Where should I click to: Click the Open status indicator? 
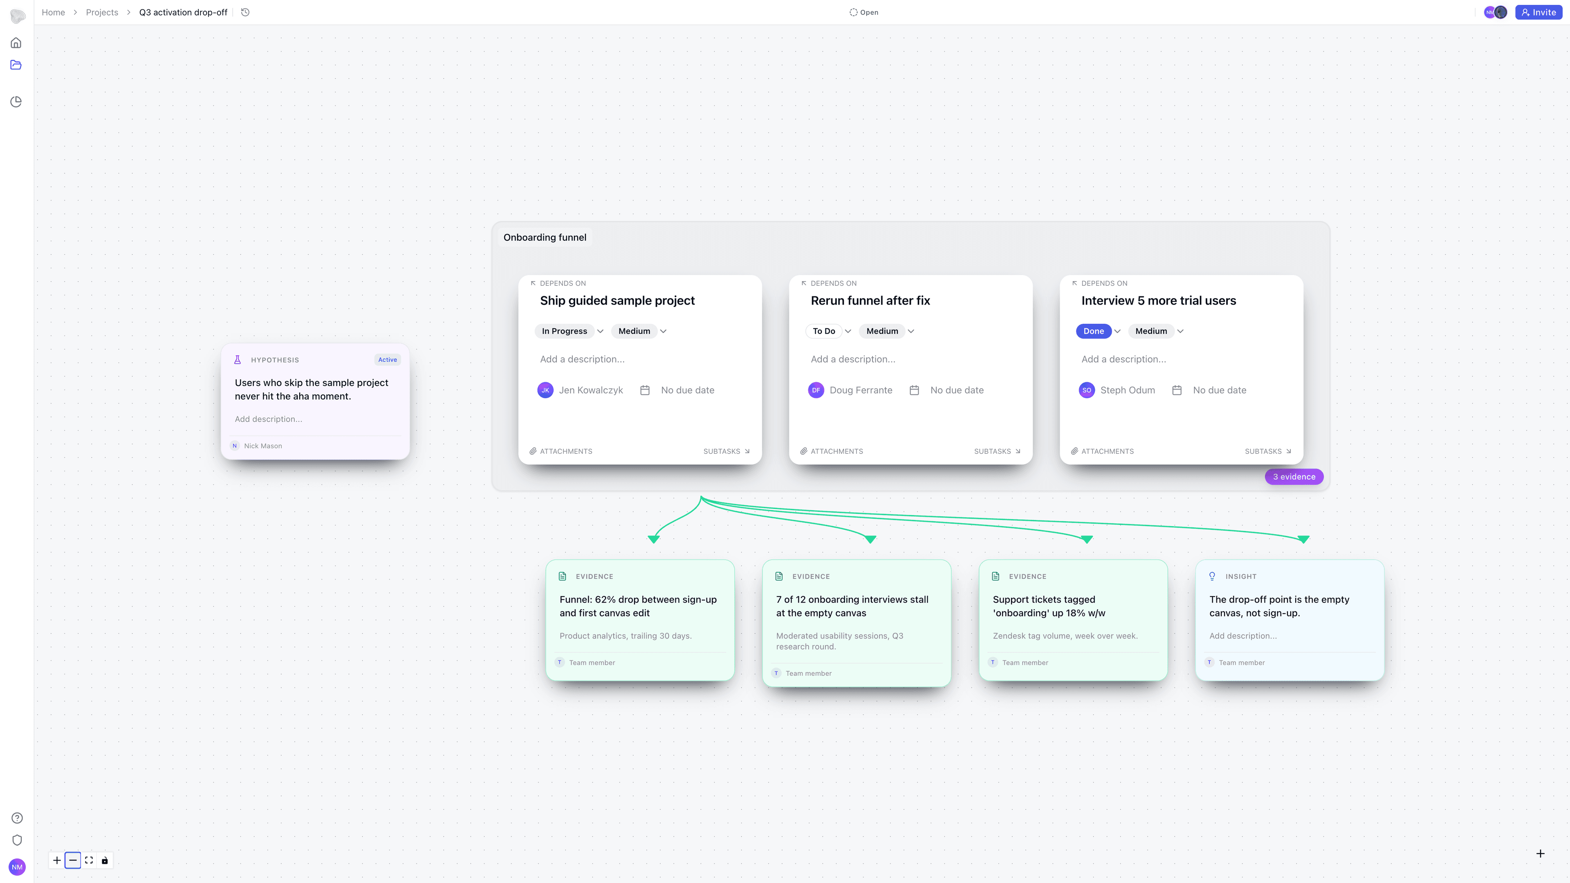[863, 12]
